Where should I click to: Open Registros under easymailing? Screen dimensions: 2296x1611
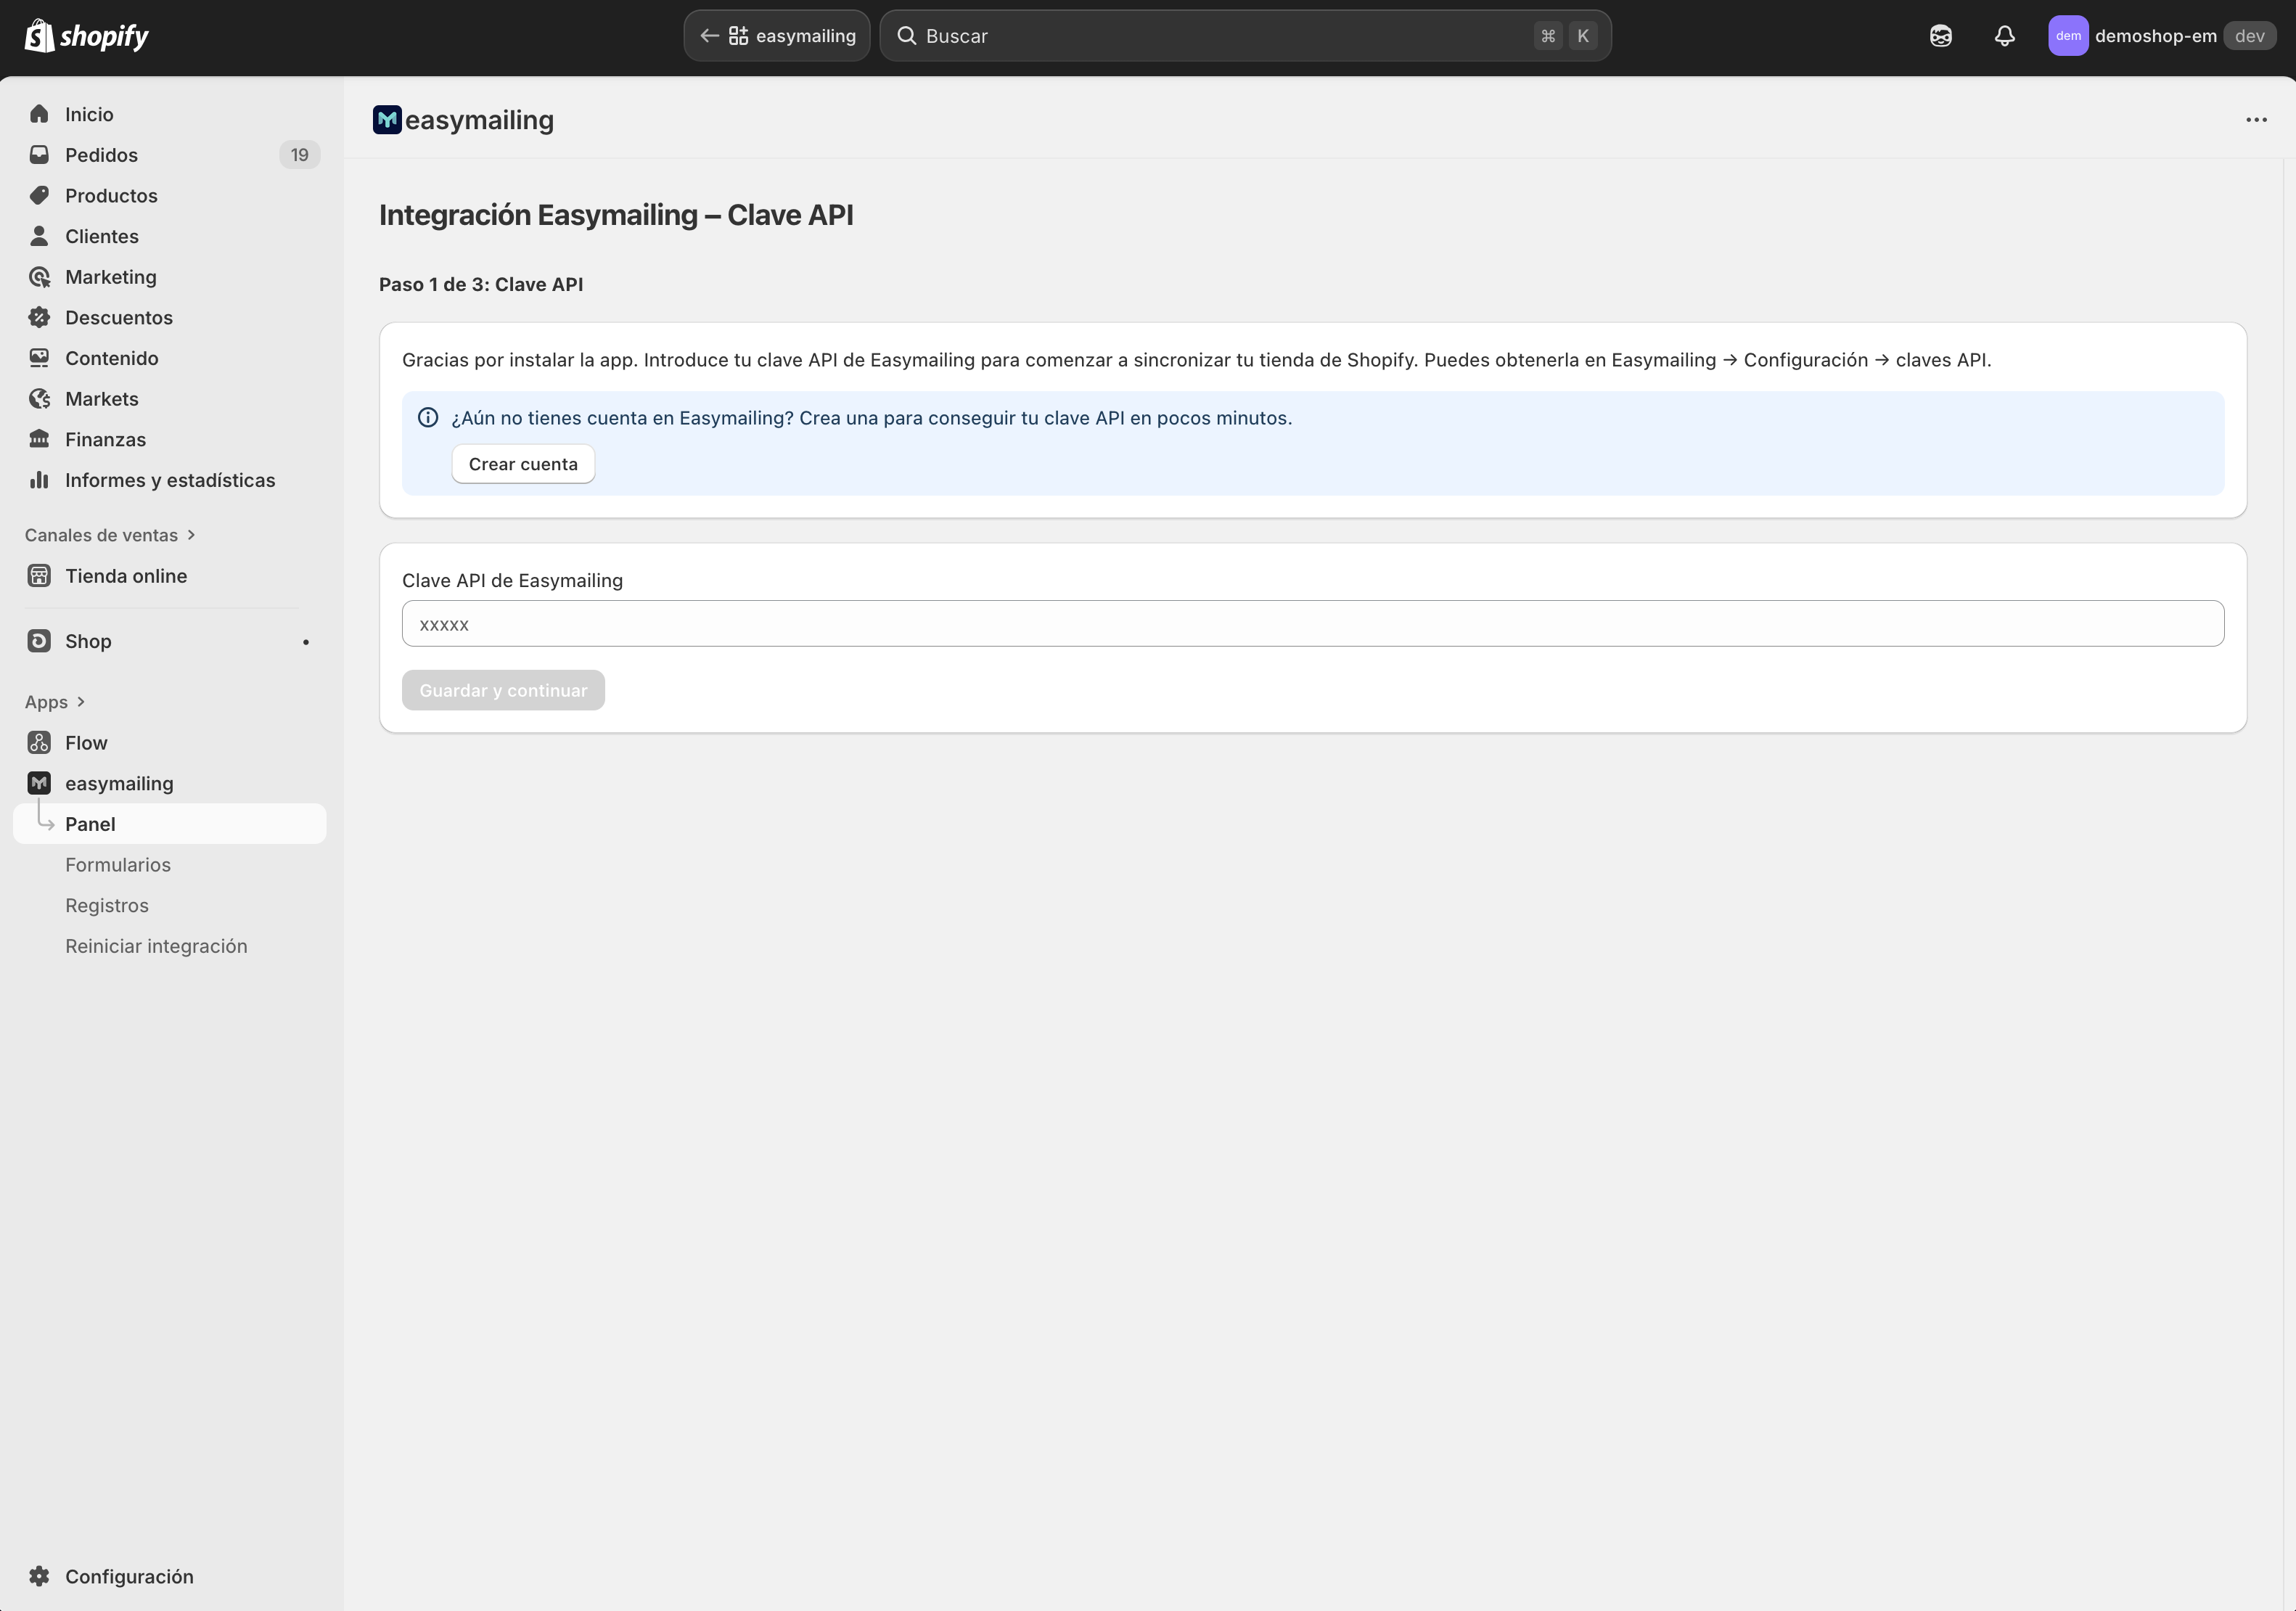[x=107, y=905]
